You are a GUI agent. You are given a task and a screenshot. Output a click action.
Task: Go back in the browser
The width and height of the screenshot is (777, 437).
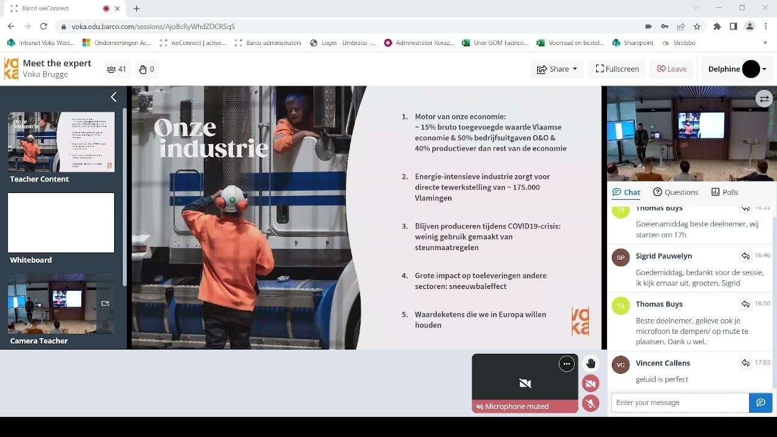coord(11,27)
